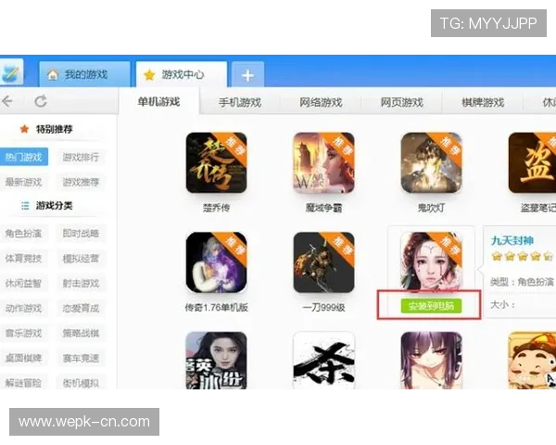Click the refresh icon

(x=41, y=101)
